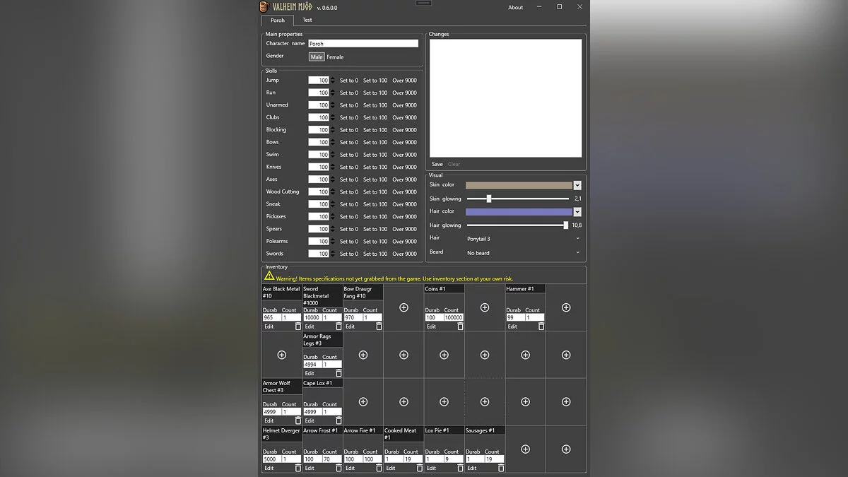Add item in slot right of Hammer #1

(x=566, y=307)
